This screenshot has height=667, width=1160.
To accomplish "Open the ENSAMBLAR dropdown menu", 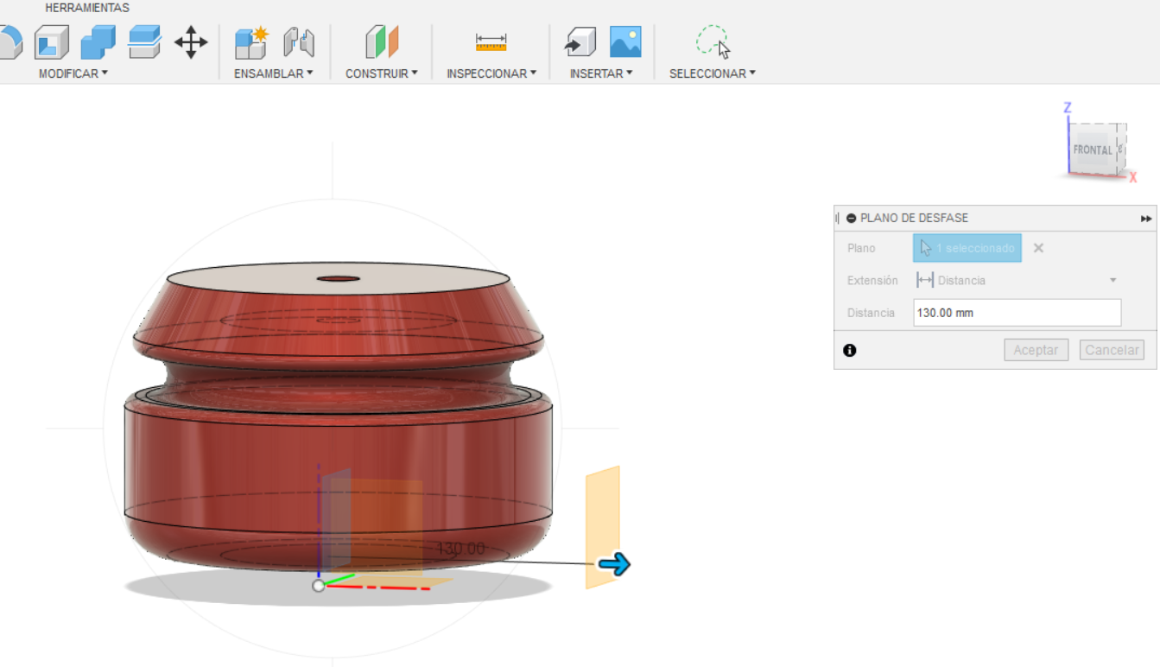I will coord(274,73).
